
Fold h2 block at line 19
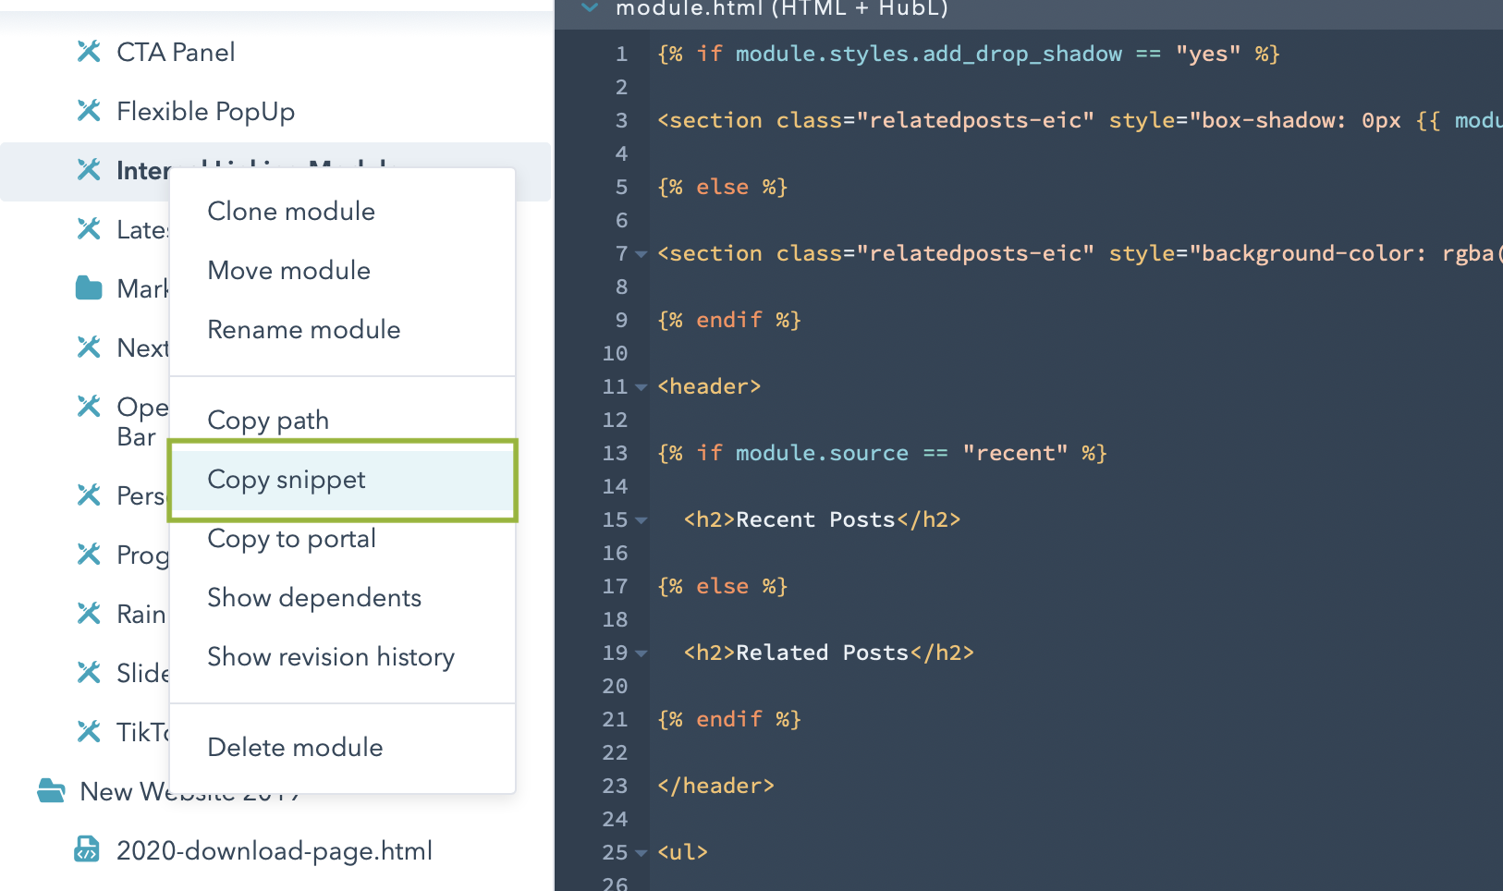tap(641, 653)
